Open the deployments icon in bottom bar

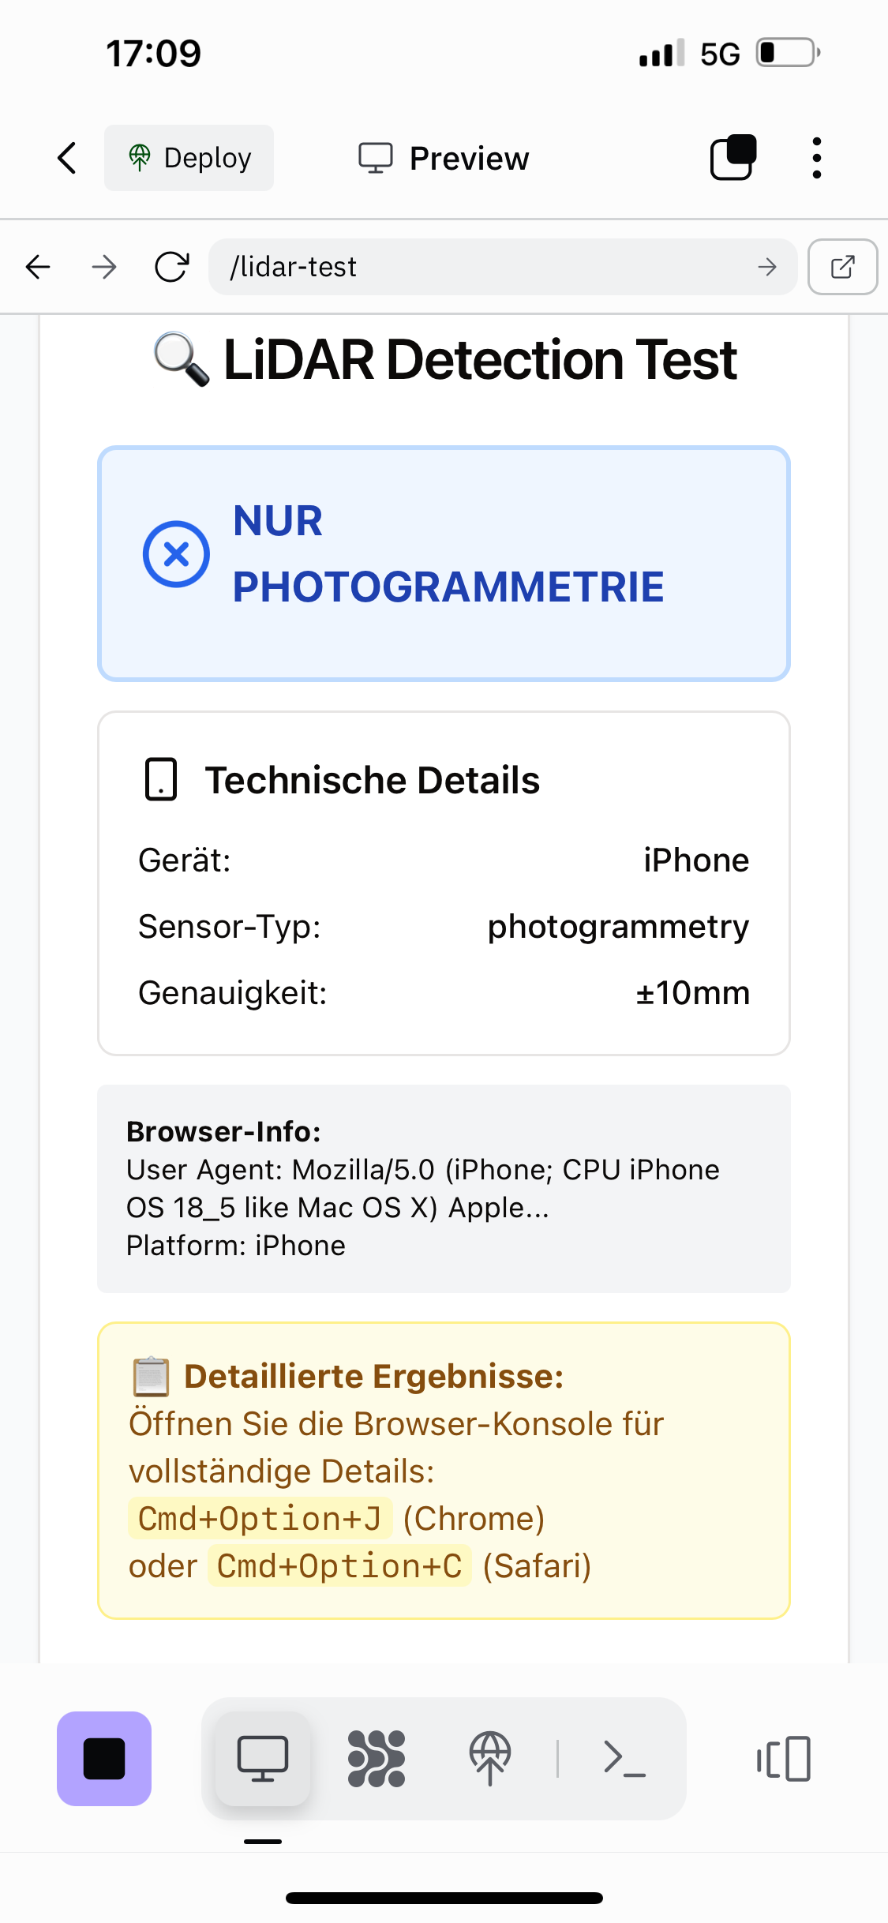pyautogui.click(x=490, y=1759)
